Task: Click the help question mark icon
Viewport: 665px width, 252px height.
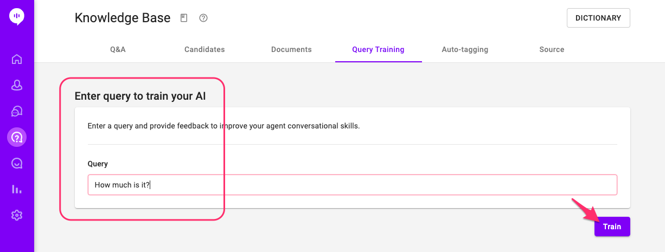Action: 203,18
